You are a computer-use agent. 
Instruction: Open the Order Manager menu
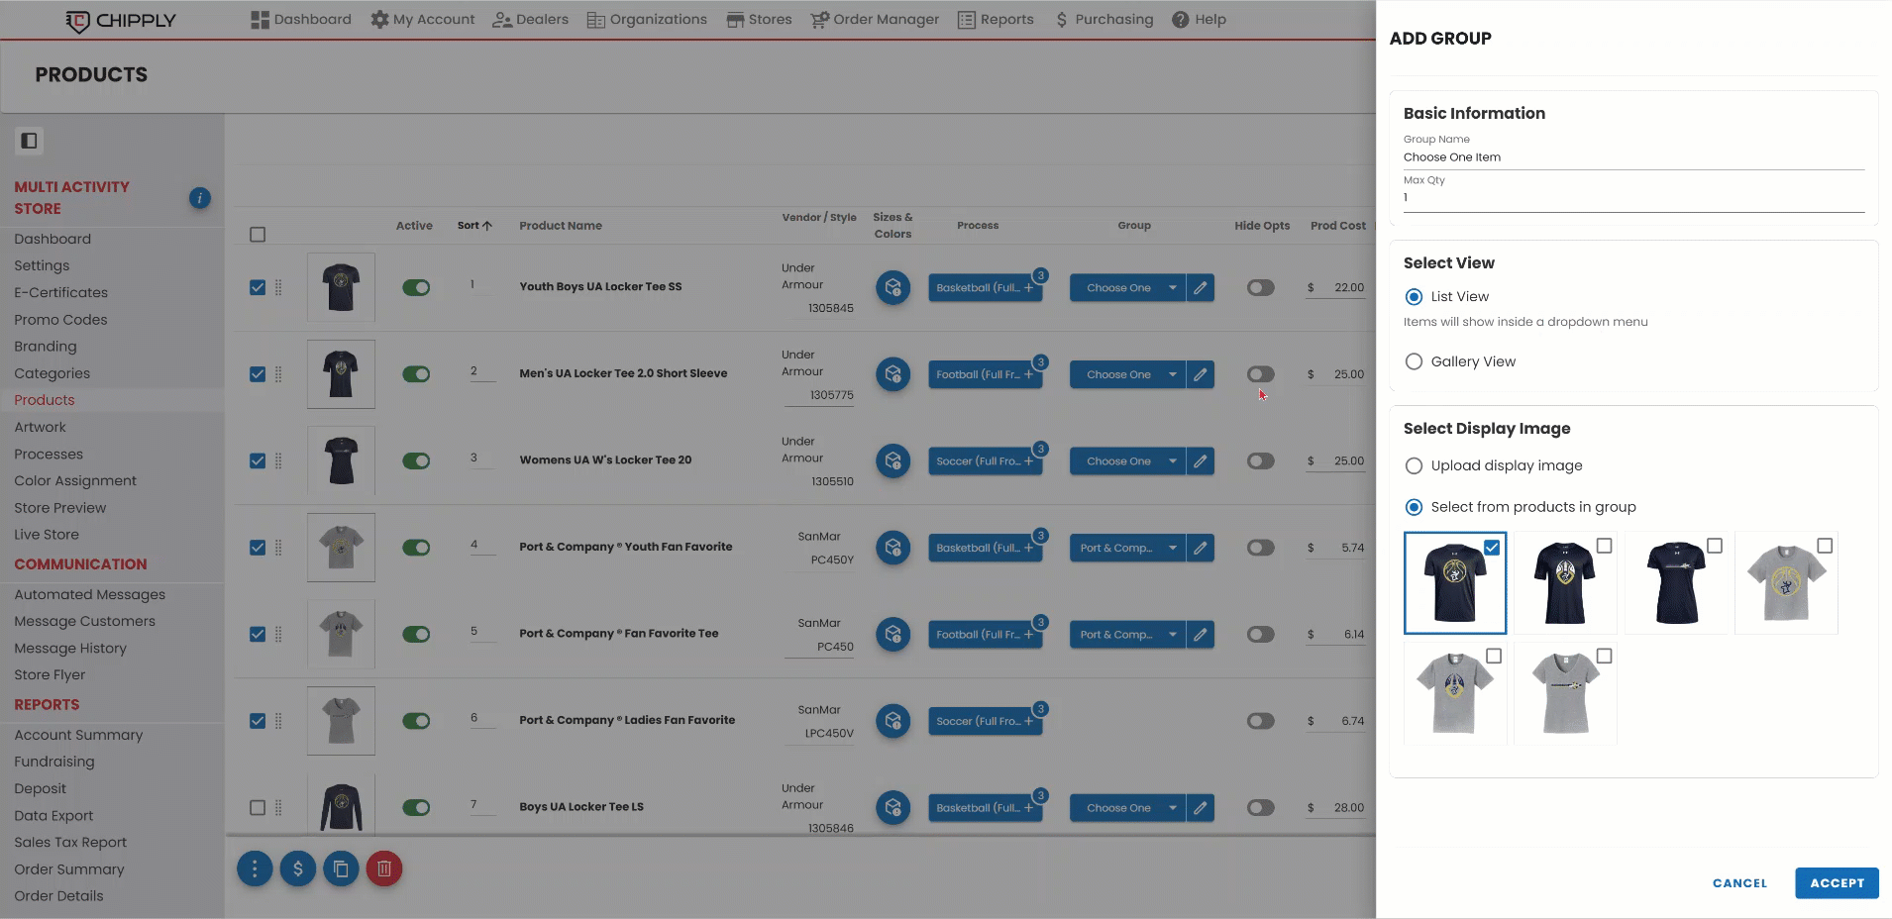coord(875,19)
